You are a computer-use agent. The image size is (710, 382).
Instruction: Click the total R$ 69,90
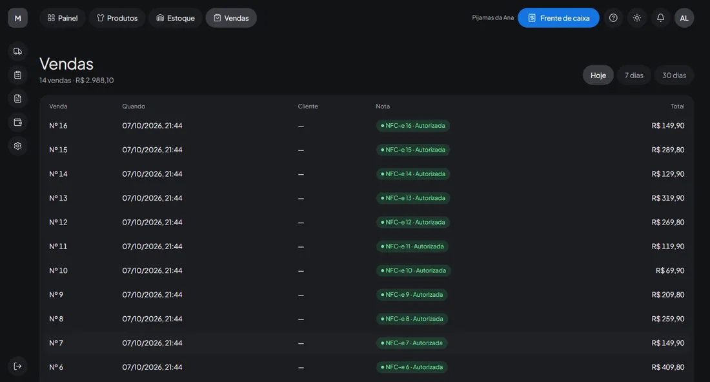pyautogui.click(x=670, y=270)
